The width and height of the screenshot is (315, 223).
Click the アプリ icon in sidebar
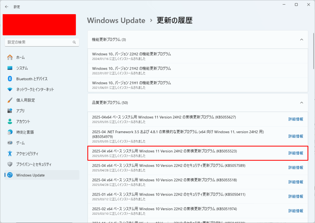click(x=10, y=111)
